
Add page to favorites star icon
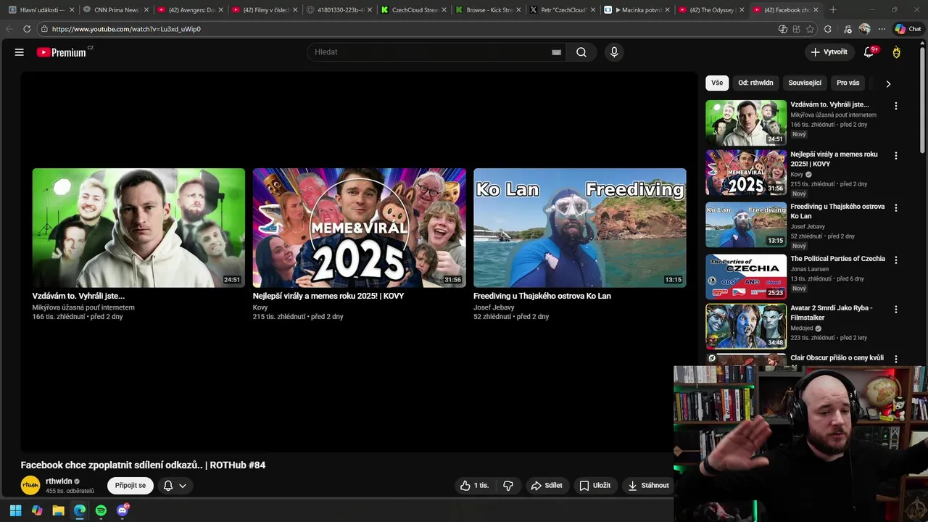coord(810,29)
